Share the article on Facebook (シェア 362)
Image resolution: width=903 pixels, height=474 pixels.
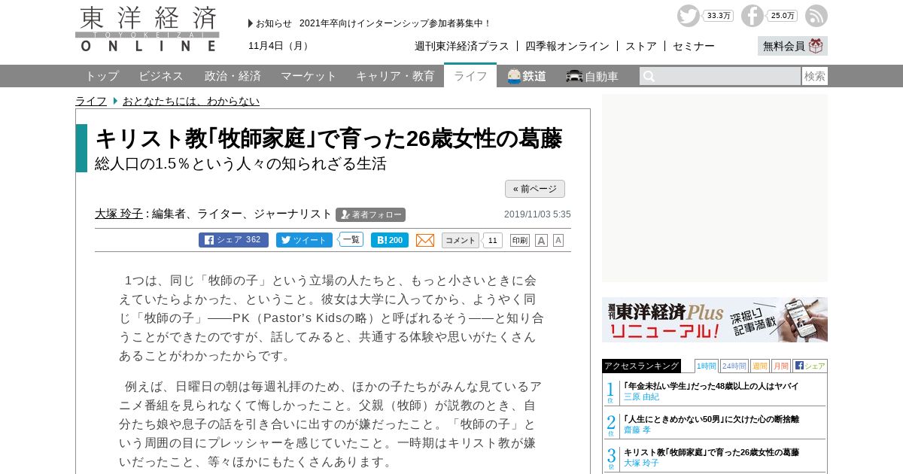pyautogui.click(x=233, y=240)
